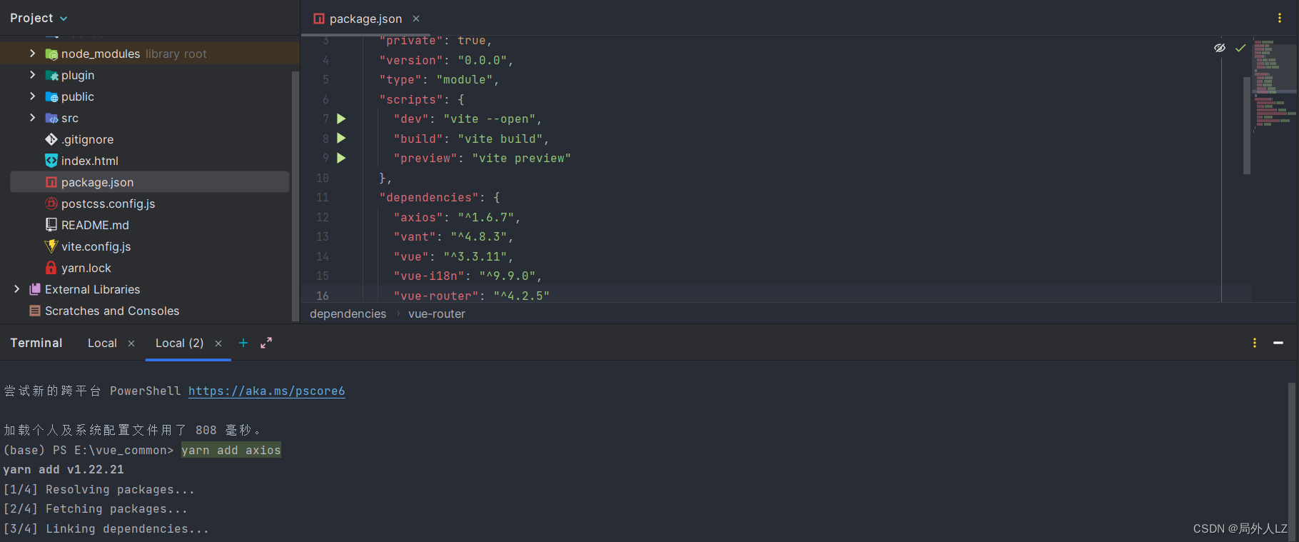Click the Terminal panel title
This screenshot has height=542, width=1299.
pos(36,343)
